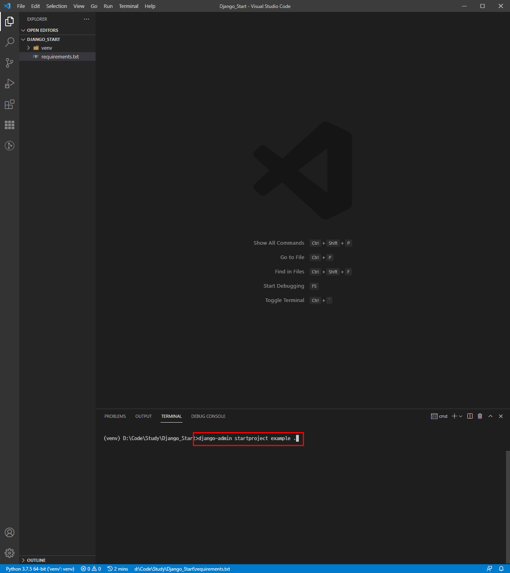The width and height of the screenshot is (510, 573).
Task: Expand the venv folder
Action: click(57, 48)
